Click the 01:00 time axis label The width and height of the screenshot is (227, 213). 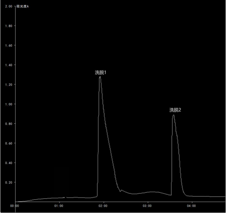pos(59,206)
